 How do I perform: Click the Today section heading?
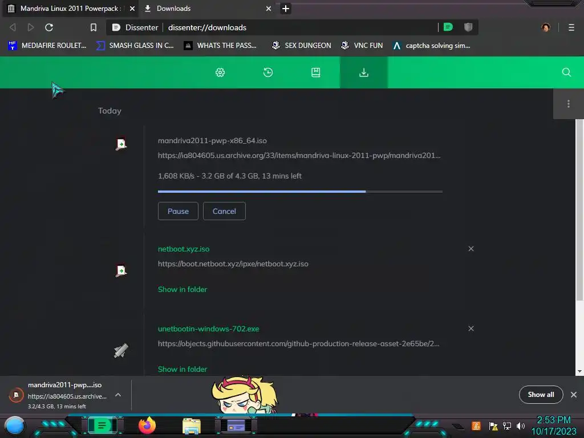point(109,111)
